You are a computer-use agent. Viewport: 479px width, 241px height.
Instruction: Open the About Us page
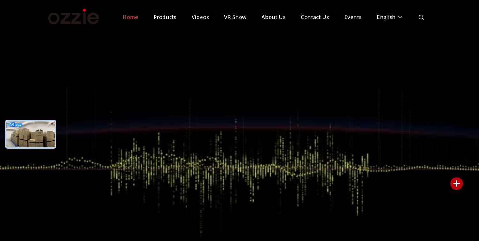pyautogui.click(x=273, y=17)
